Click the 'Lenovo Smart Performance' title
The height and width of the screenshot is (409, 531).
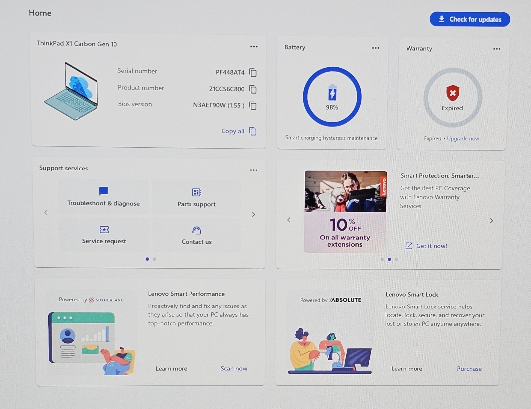(x=187, y=294)
